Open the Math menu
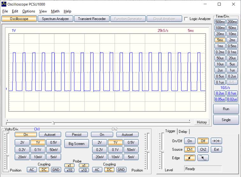Viewport: 241px width, 177px height. pos(55,11)
